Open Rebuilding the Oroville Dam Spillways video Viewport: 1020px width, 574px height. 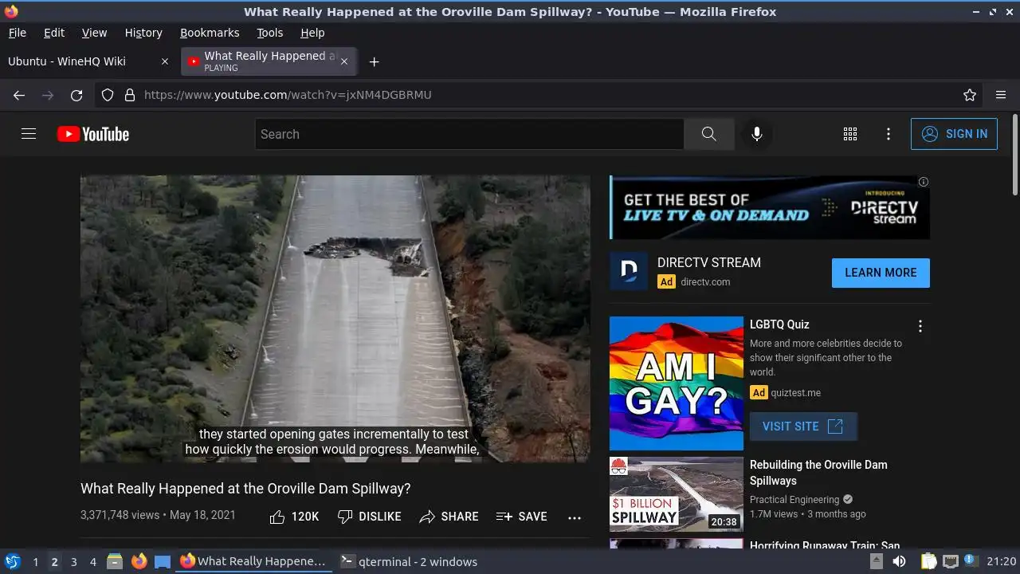(818, 473)
